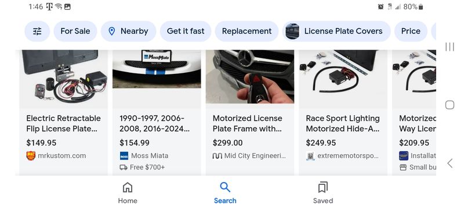Toggle the For Sale filter chip
The height and width of the screenshot is (208, 464).
tap(75, 31)
